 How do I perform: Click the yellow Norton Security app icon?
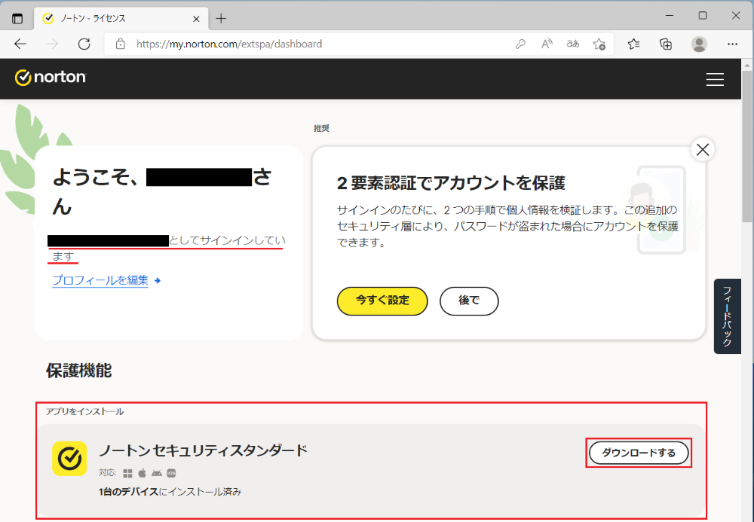point(69,459)
